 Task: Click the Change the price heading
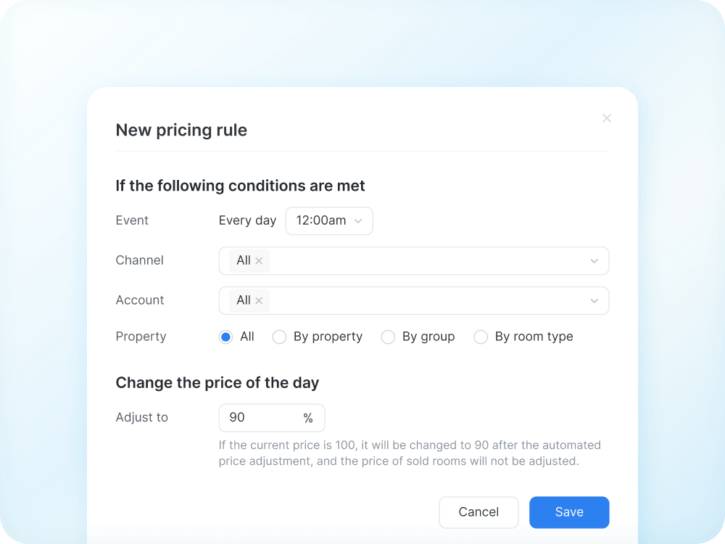[x=217, y=382]
